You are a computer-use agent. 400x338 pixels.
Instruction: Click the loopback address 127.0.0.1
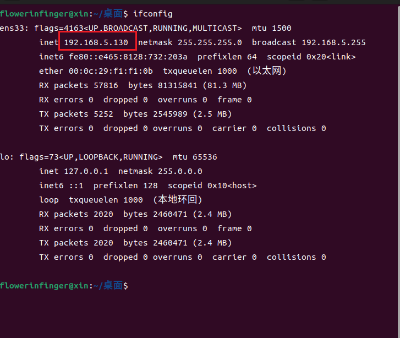(x=86, y=171)
